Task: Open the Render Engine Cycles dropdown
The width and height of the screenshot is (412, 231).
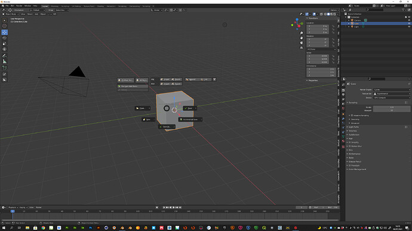Action: 392,89
